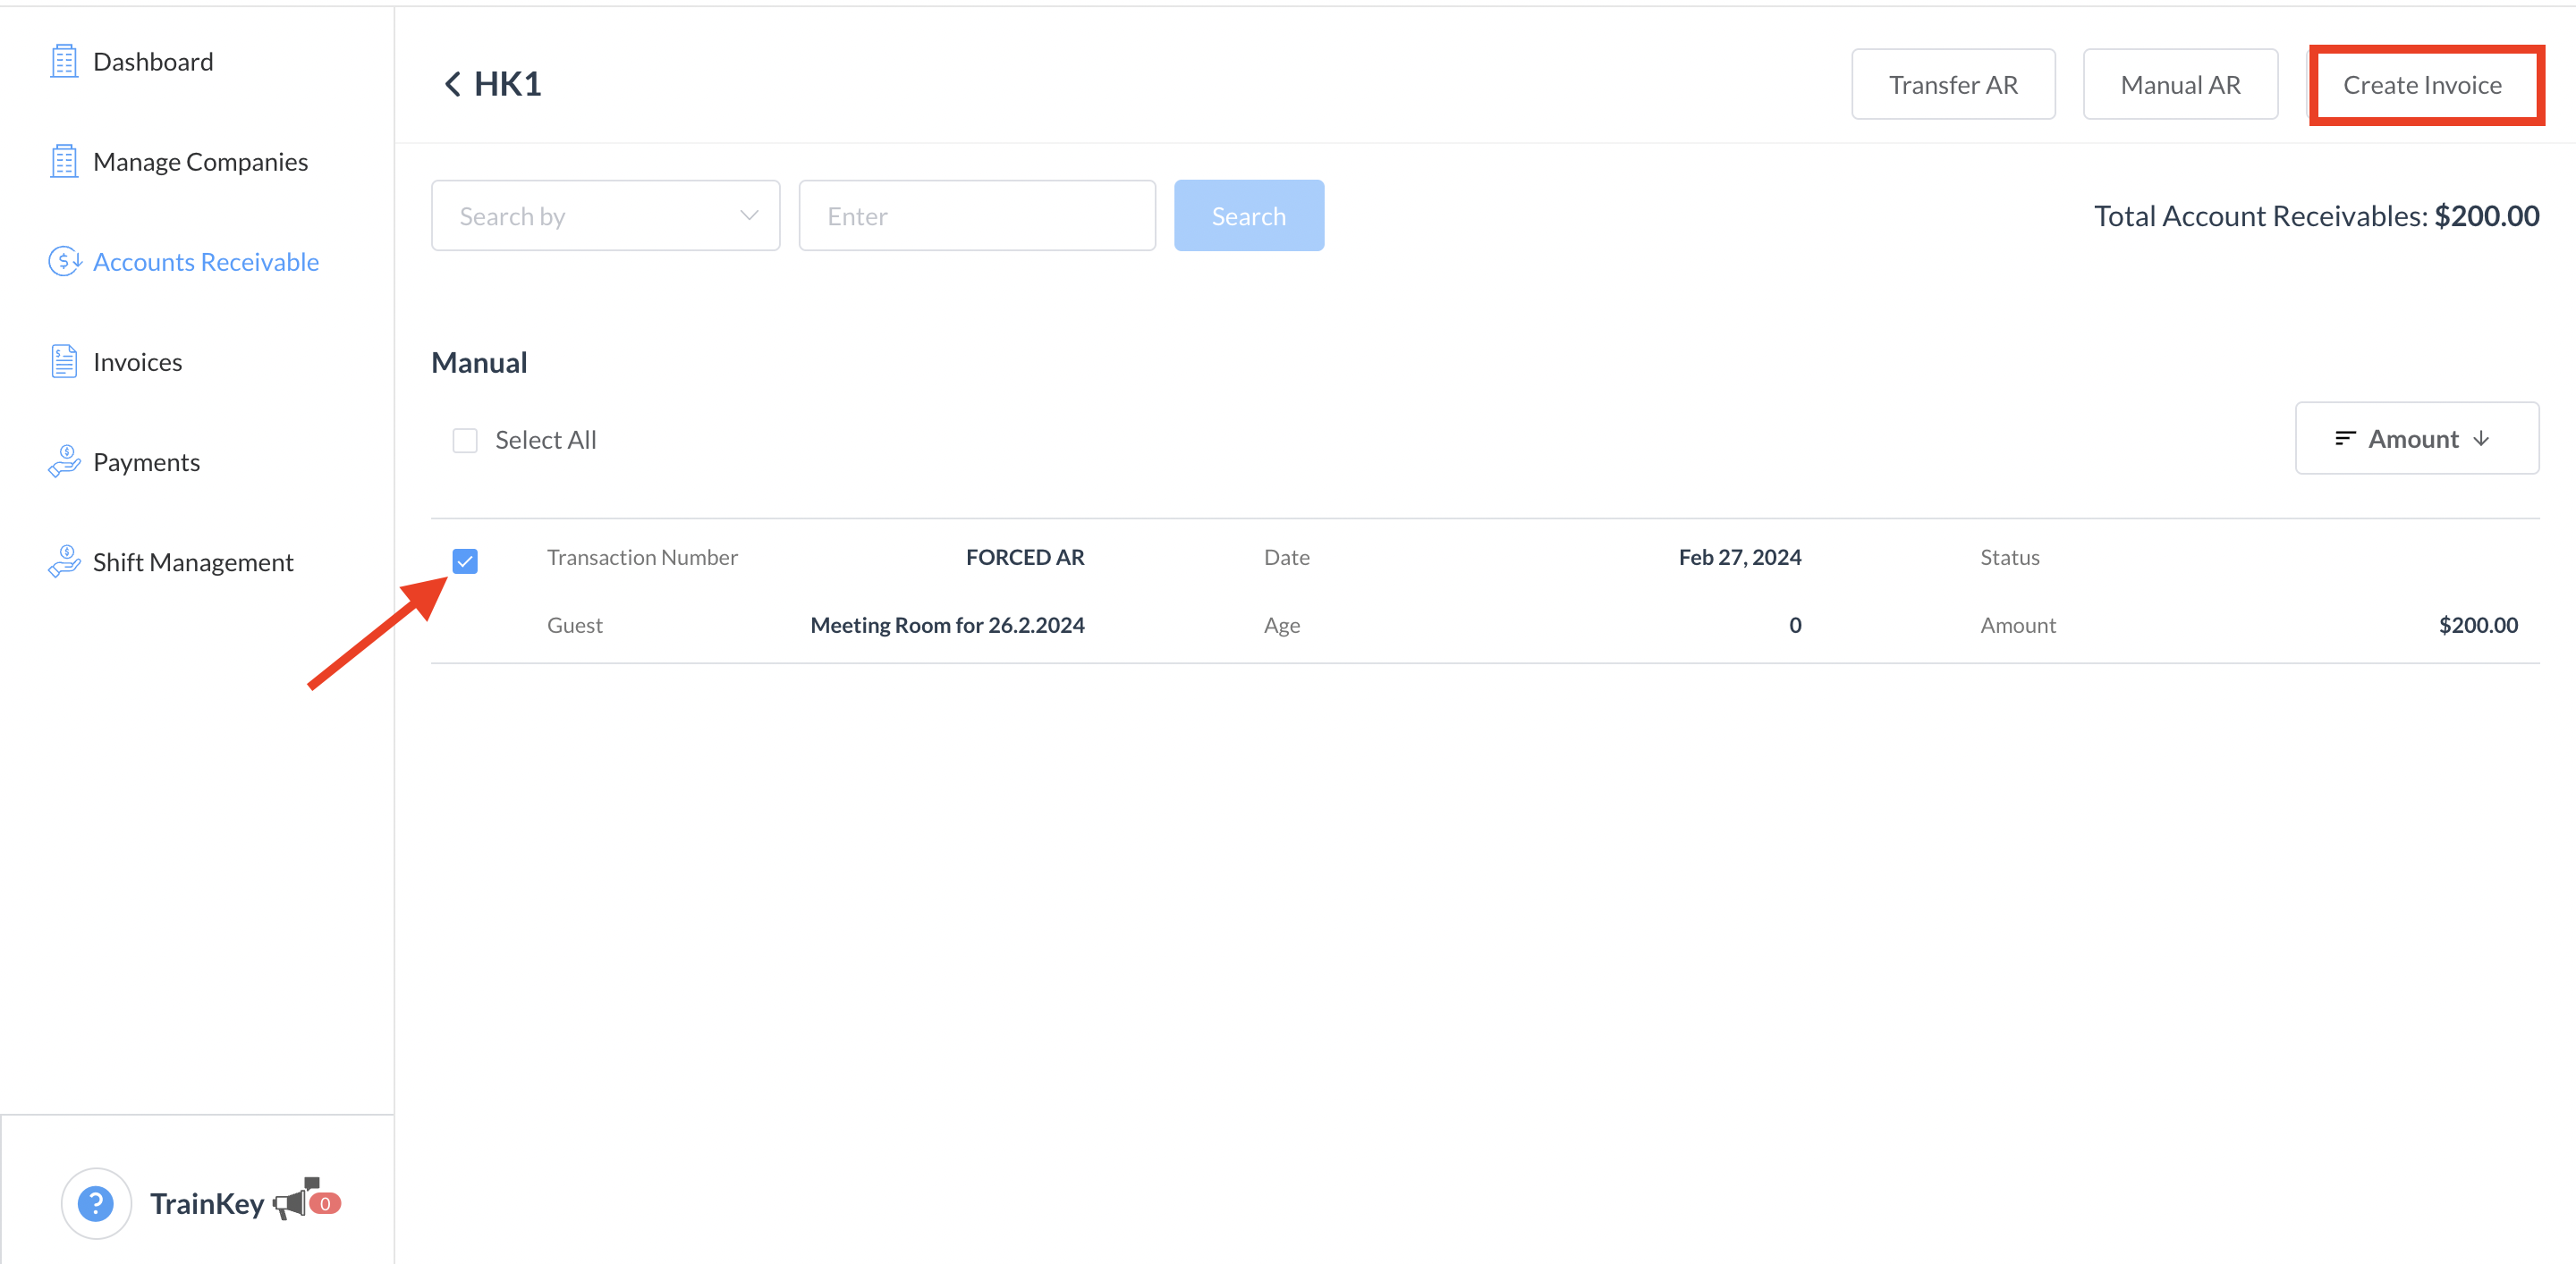Open Payments from the sidebar menu
The width and height of the screenshot is (2576, 1264).
pos(146,461)
